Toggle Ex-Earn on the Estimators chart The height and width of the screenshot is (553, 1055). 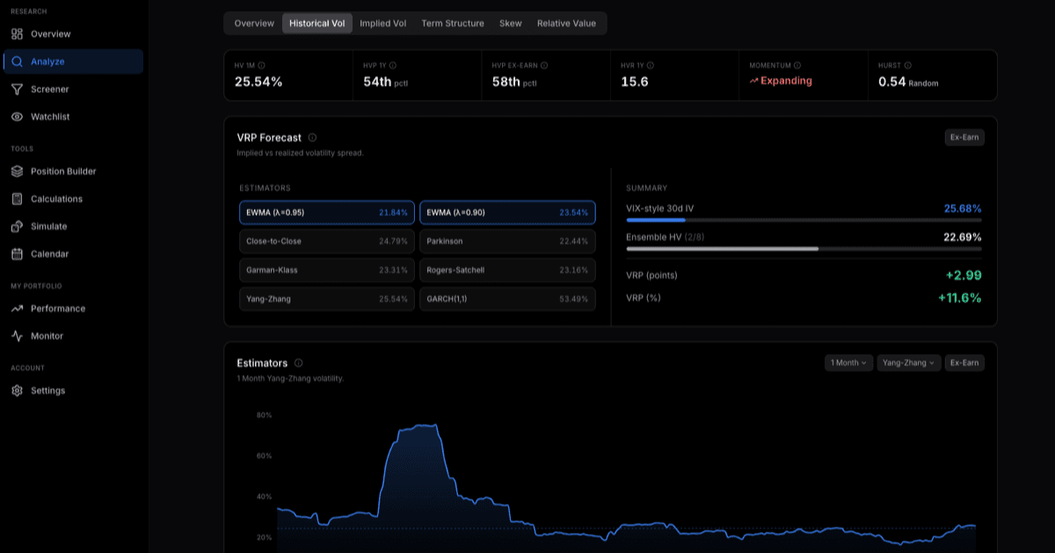click(964, 363)
